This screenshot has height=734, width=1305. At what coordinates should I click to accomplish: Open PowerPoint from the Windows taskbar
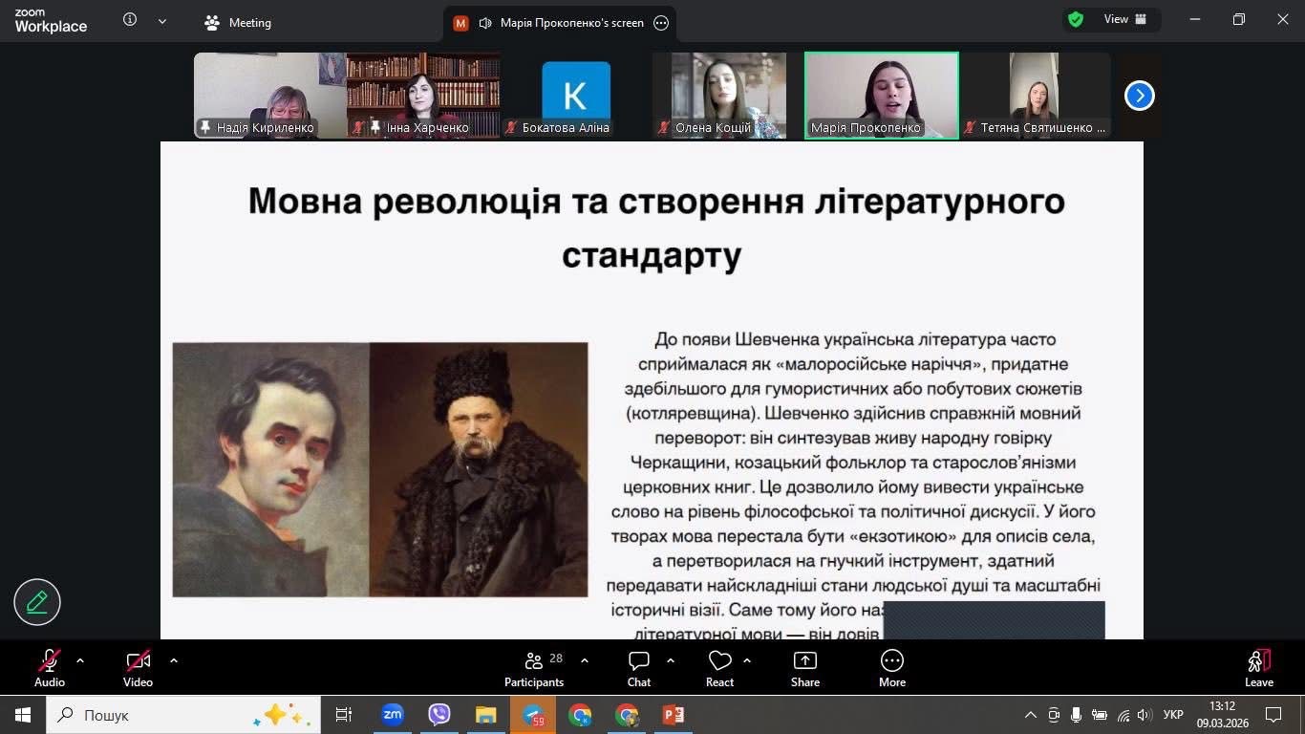(x=673, y=715)
